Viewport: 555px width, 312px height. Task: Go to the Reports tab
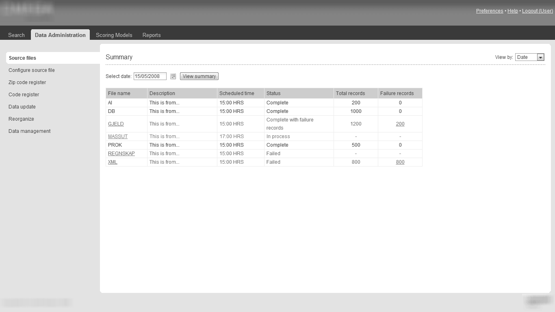tap(152, 35)
